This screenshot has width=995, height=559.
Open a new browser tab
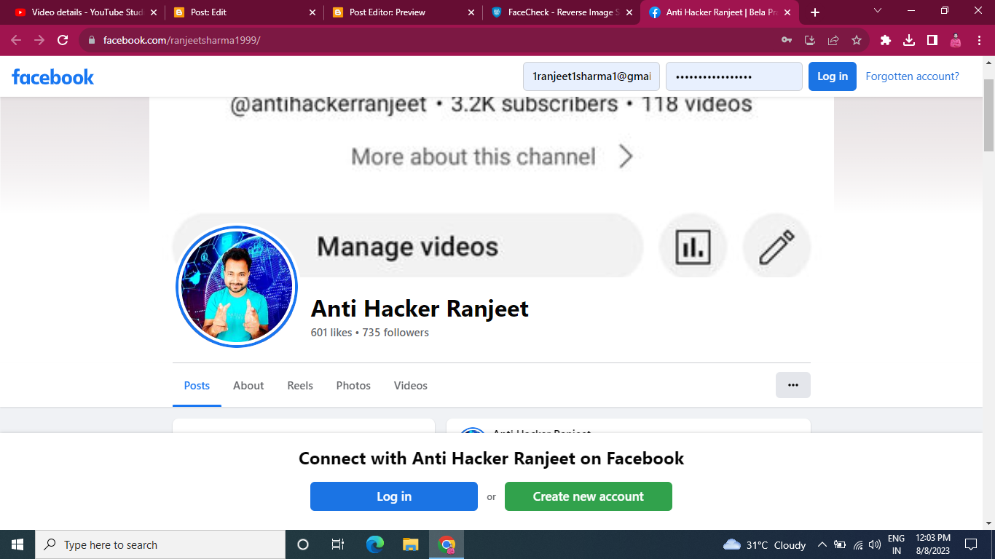coord(815,12)
